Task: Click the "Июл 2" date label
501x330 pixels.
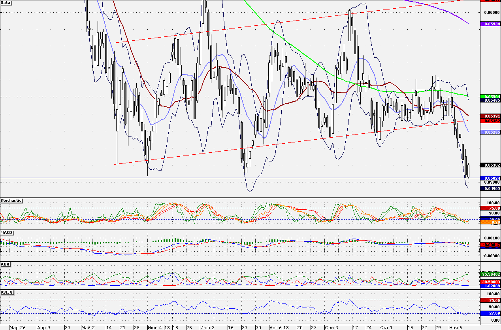Action: [207, 328]
